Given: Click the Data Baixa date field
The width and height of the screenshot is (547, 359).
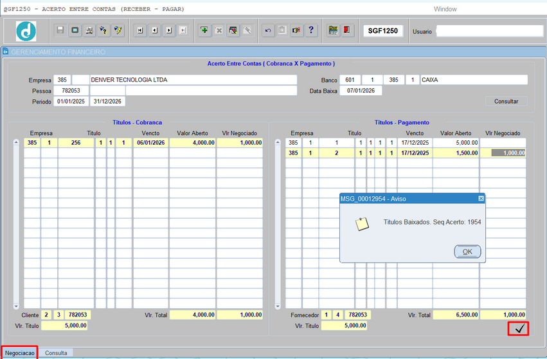Looking at the screenshot, I should click(361, 91).
